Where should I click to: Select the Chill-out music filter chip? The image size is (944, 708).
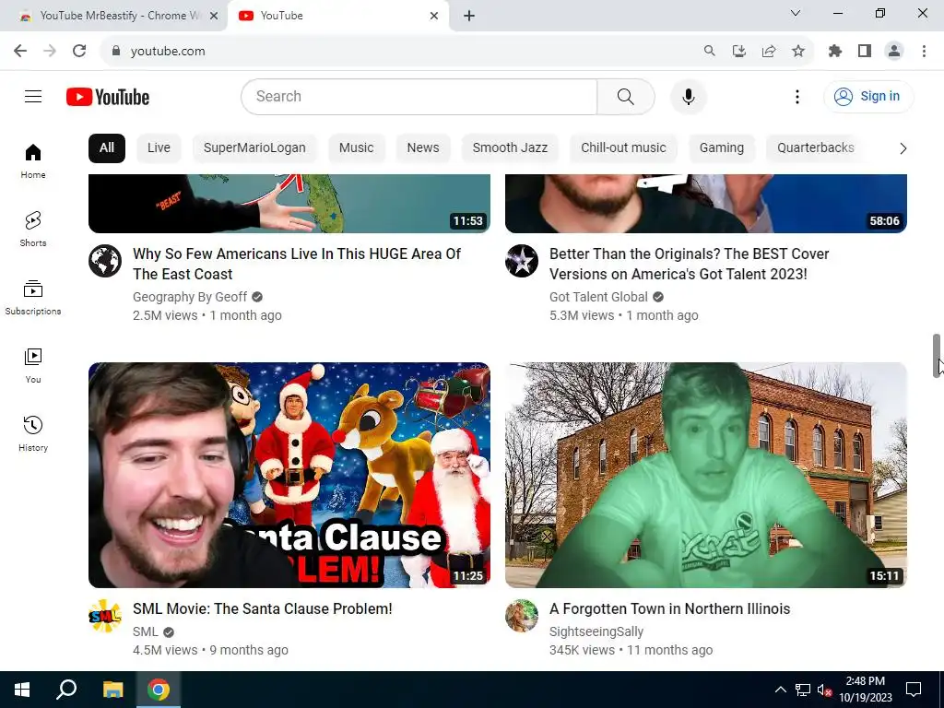click(x=623, y=148)
